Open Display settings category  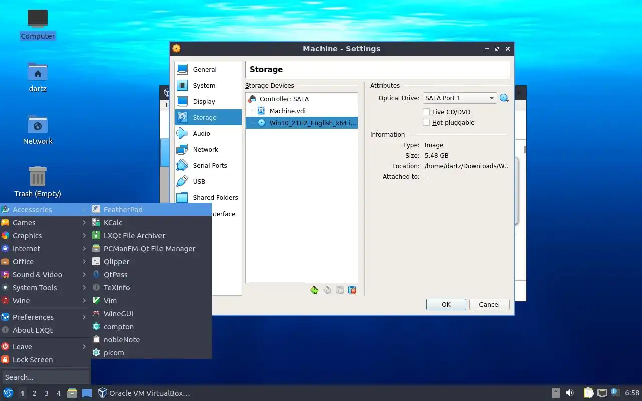coord(208,101)
